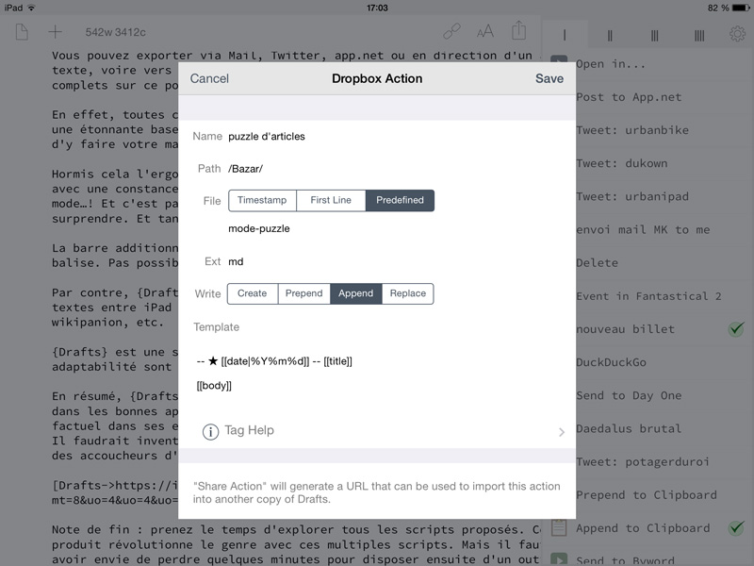Image resolution: width=754 pixels, height=566 pixels.
Task: Run the "Tweet: potagerduroi" action
Action: click(x=643, y=461)
